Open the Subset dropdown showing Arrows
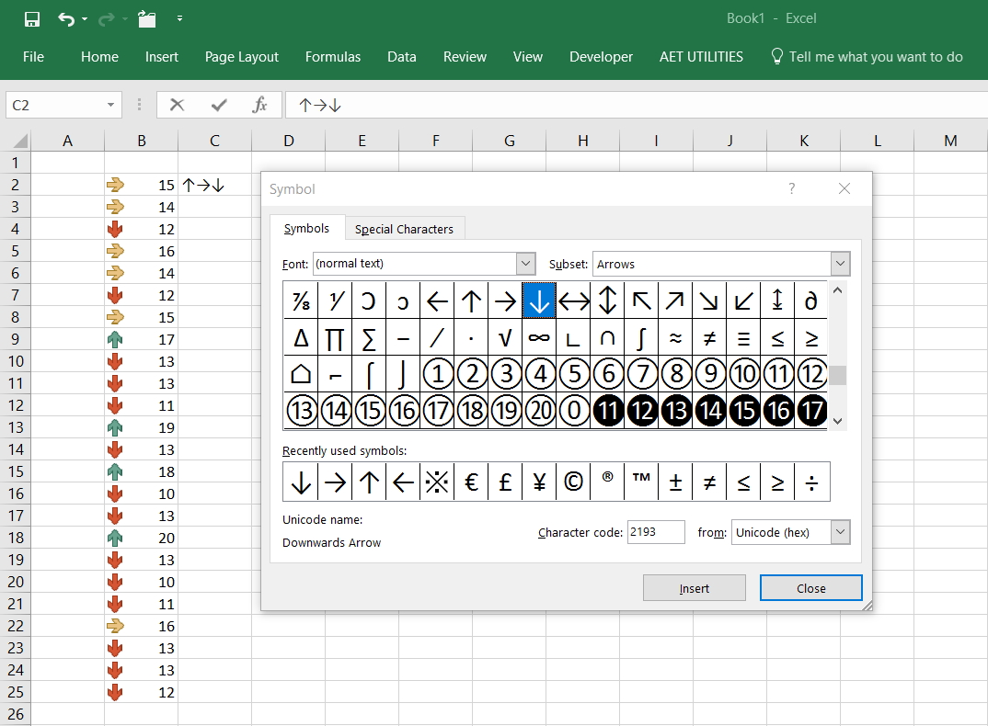988x726 pixels. (838, 264)
